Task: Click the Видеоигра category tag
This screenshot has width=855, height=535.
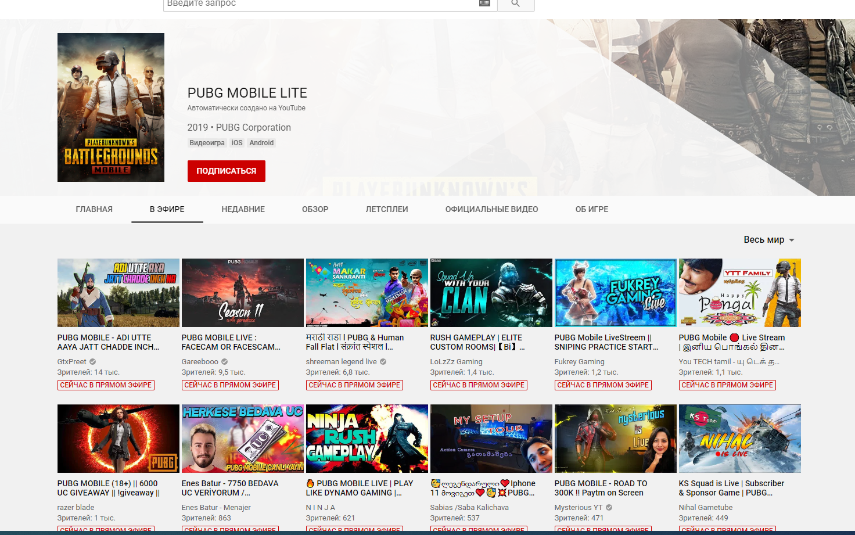Action: click(x=207, y=143)
